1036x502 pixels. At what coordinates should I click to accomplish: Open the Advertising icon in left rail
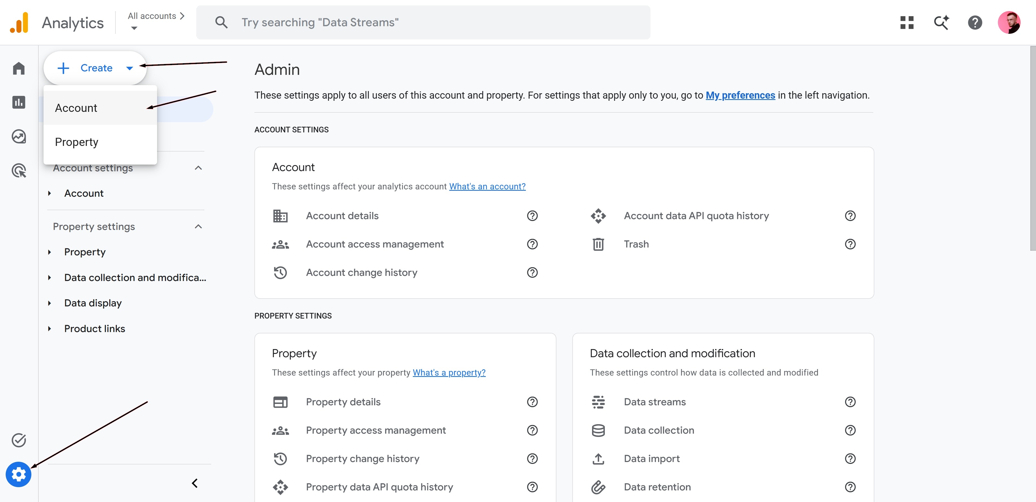coord(18,171)
